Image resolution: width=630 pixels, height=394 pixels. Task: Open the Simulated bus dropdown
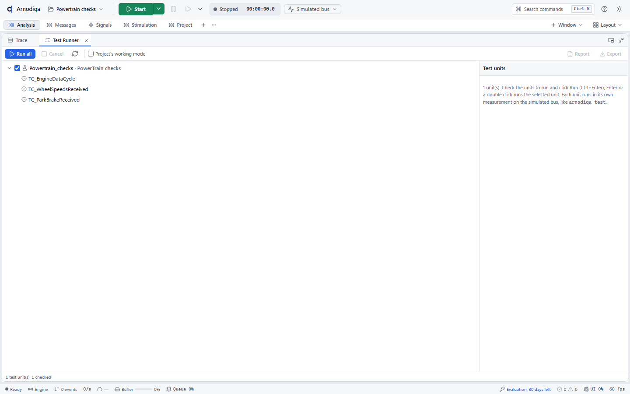312,9
